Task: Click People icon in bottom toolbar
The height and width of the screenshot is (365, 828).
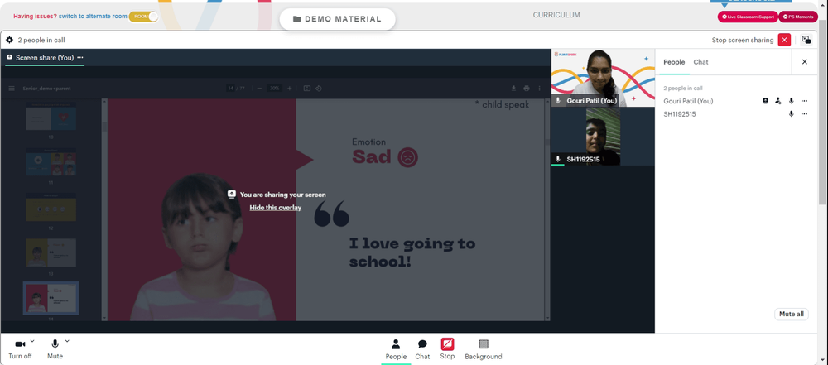Action: coord(396,349)
